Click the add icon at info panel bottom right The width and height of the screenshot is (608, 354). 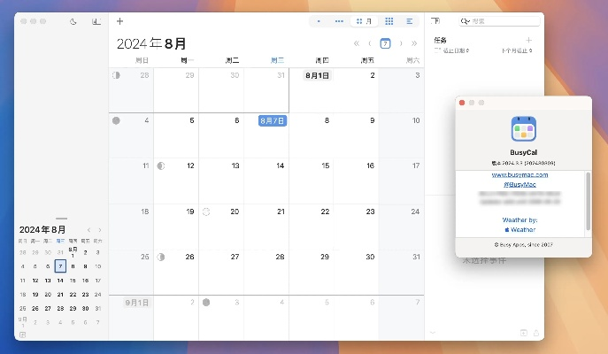tap(523, 333)
